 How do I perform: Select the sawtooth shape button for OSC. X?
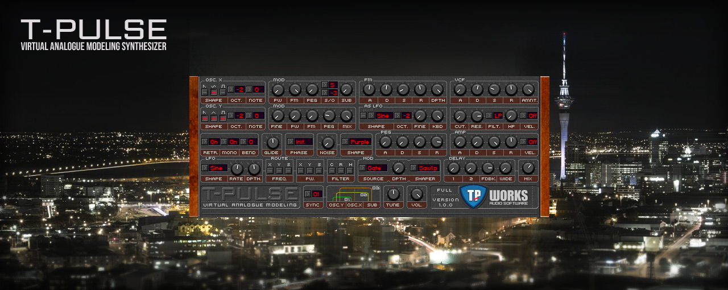pyautogui.click(x=205, y=92)
